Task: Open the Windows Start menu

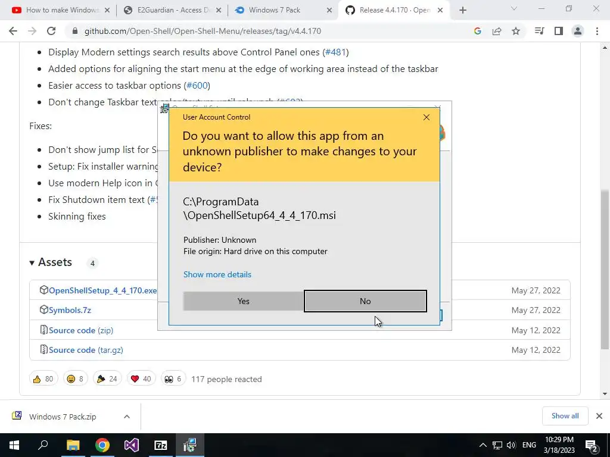Action: [x=14, y=445]
